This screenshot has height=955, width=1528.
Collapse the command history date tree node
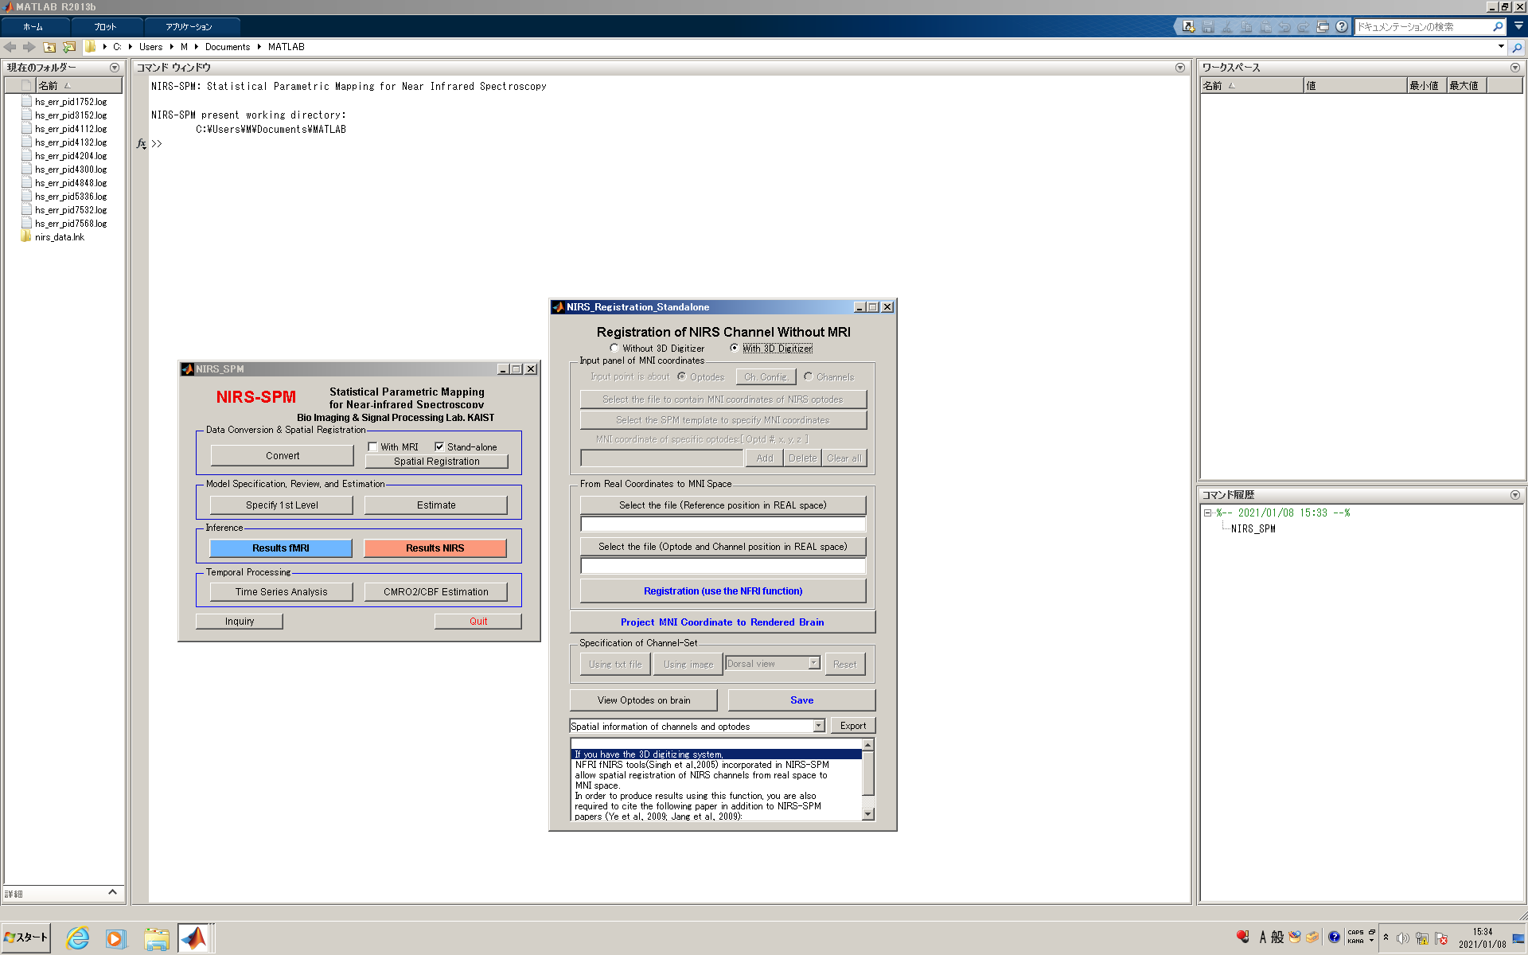tap(1207, 513)
